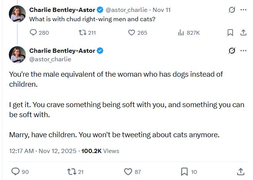
Task: Open the 100.2K Views count
Action: (100, 151)
